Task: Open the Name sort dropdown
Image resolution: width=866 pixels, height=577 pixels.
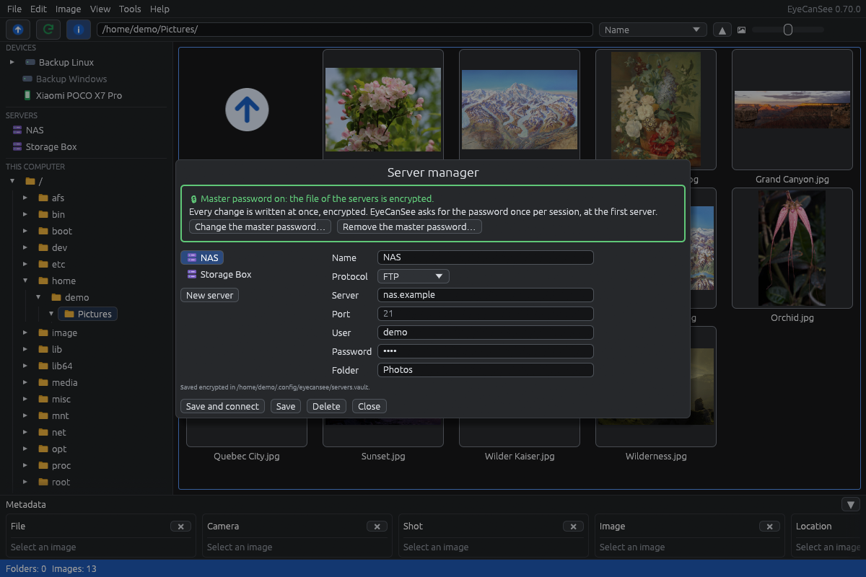Action: 652,30
